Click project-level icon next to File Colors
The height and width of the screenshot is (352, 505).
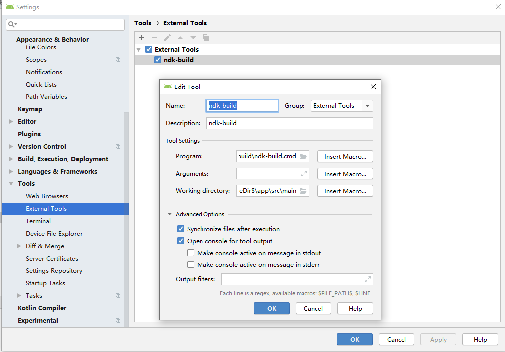click(118, 47)
